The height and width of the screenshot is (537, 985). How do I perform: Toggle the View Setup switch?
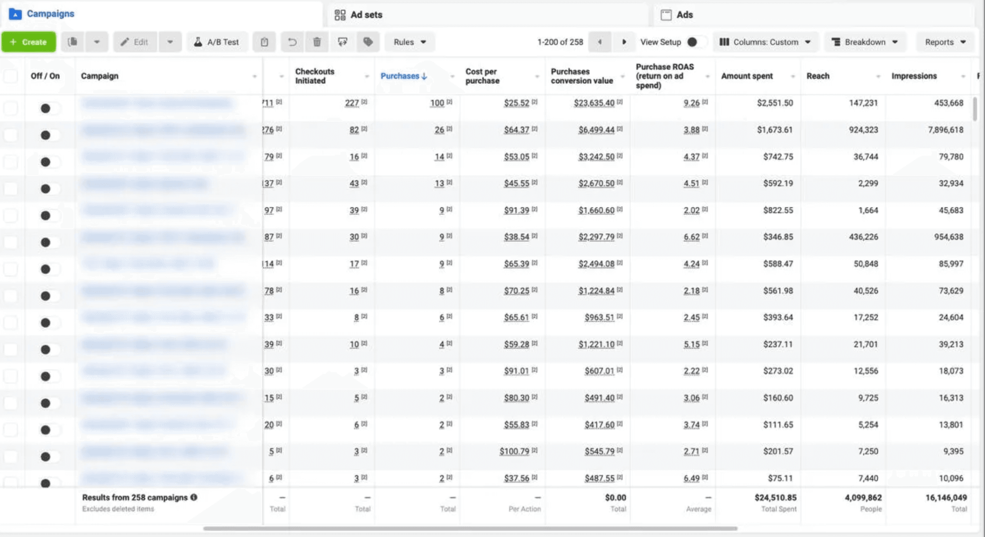tap(696, 42)
